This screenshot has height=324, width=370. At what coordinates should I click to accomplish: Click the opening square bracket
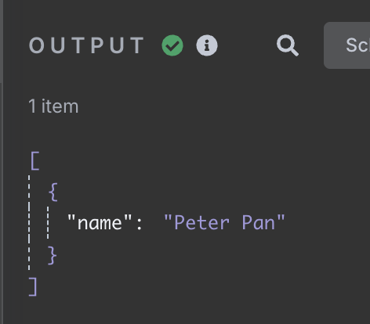click(x=35, y=160)
